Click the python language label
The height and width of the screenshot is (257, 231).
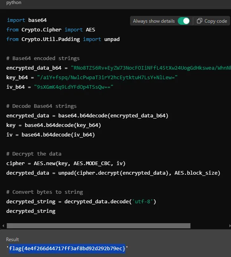coord(14,2)
